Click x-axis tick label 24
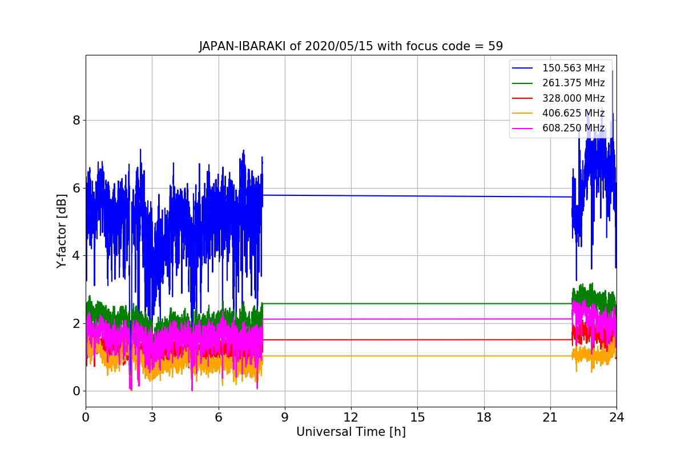The width and height of the screenshot is (685, 457). coord(616,417)
